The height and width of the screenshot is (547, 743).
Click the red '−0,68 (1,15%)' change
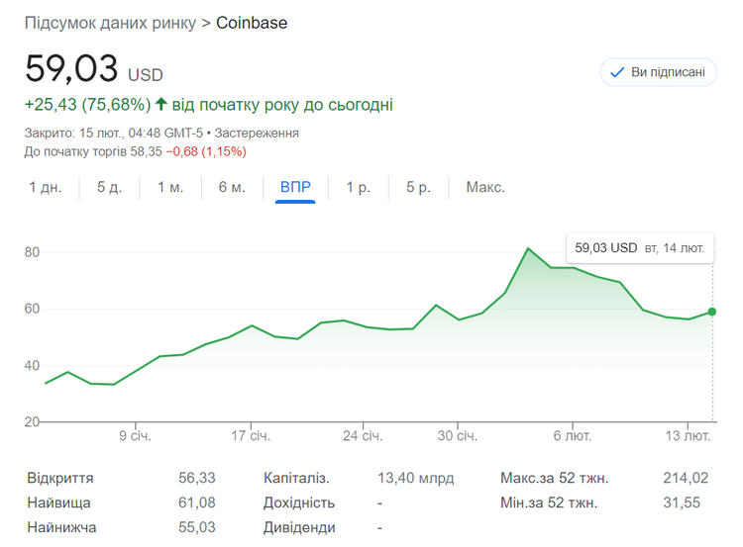(x=206, y=152)
